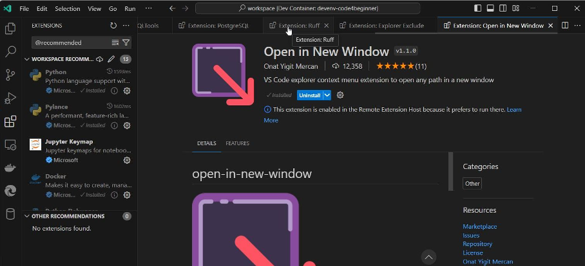Select the Extensions view icon
Image resolution: width=585 pixels, height=266 pixels.
click(10, 121)
